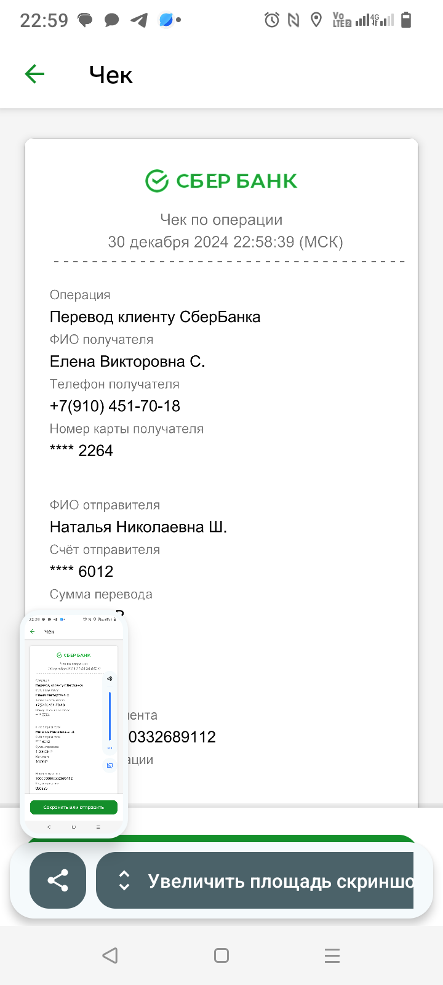
Task: Tap the Telegram notification icon in status bar
Action: 139,20
